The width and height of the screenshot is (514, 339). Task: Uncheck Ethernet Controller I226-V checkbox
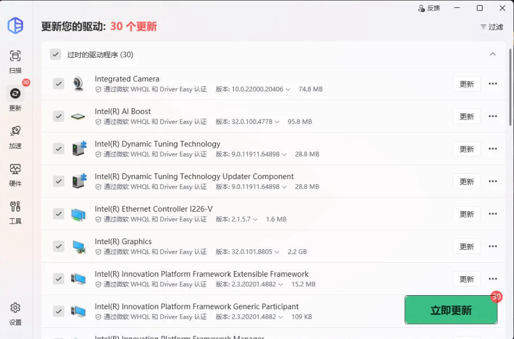pyautogui.click(x=59, y=214)
